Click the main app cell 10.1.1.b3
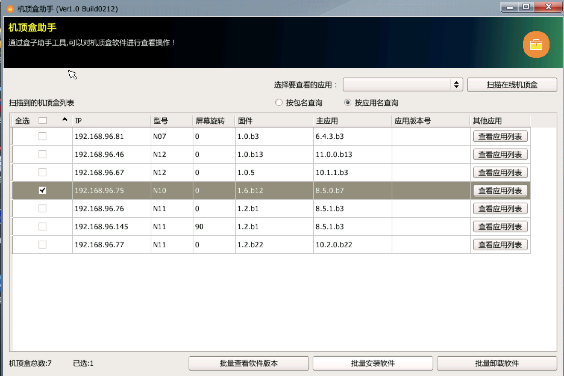 (352, 172)
